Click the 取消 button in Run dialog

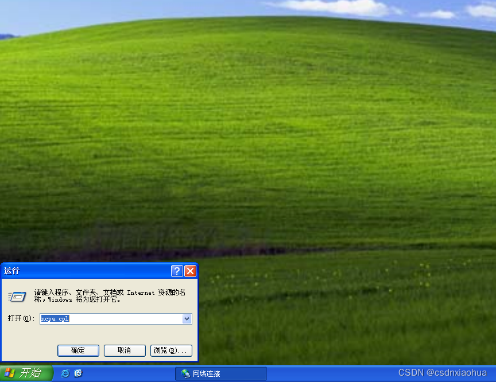click(125, 350)
